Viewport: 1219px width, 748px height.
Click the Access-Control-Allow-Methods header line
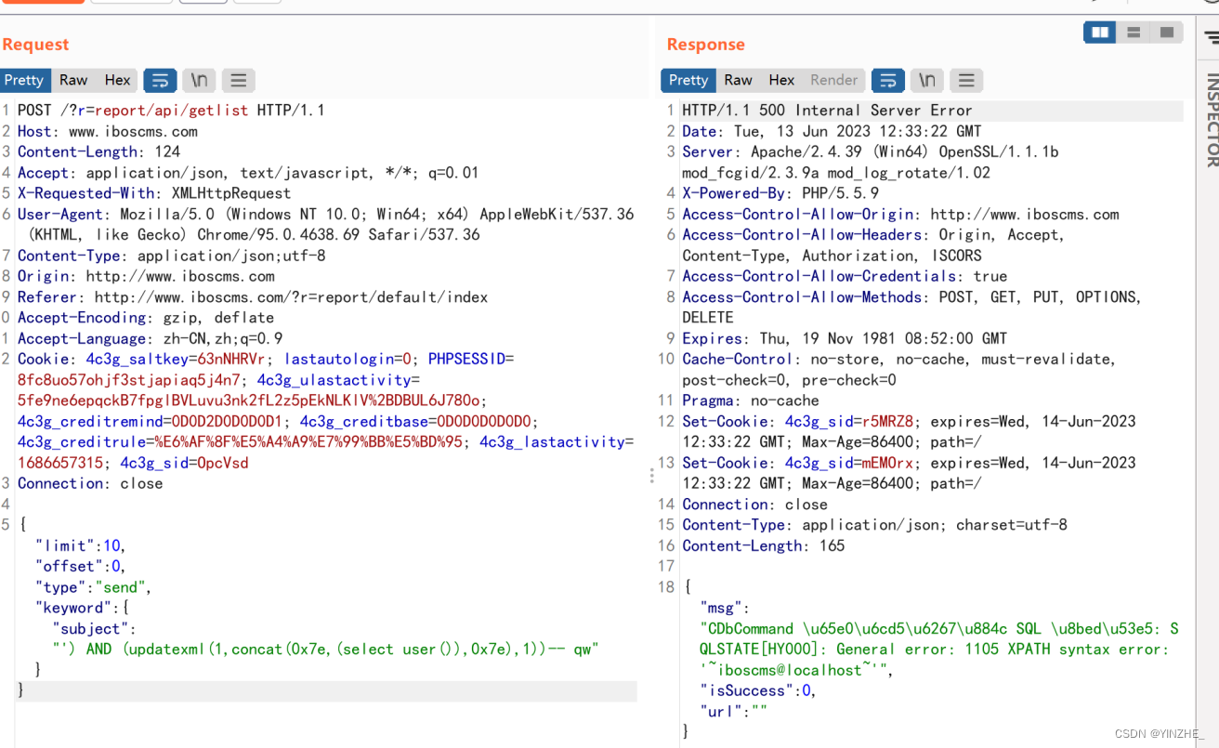911,308
